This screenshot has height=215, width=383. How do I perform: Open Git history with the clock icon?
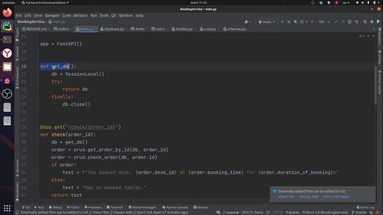pyautogui.click(x=349, y=21)
